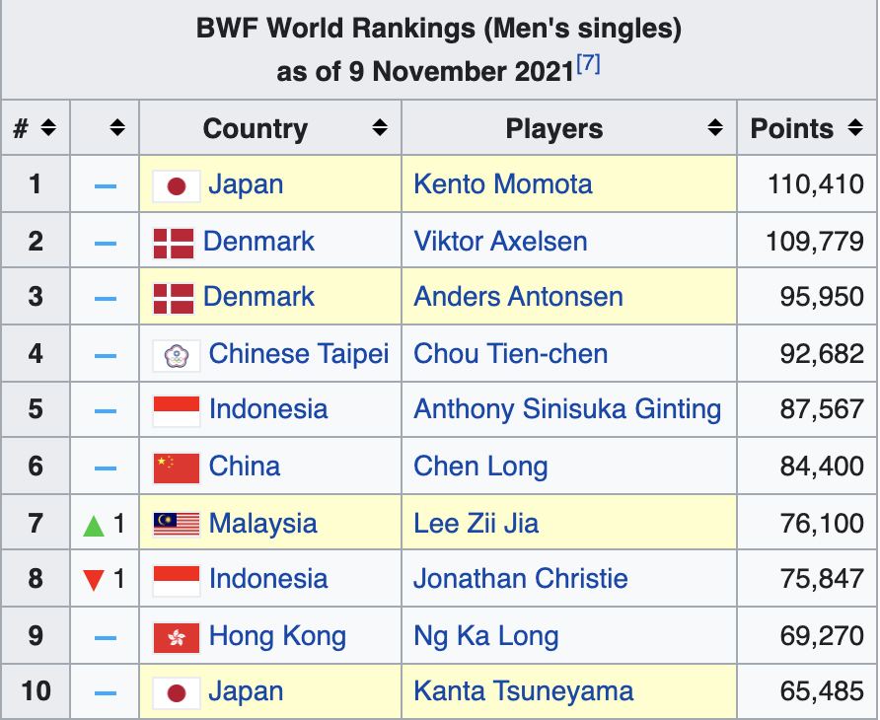Click the Japan flag icon in row 1
Image resolution: width=880 pixels, height=720 pixels.
(x=177, y=186)
